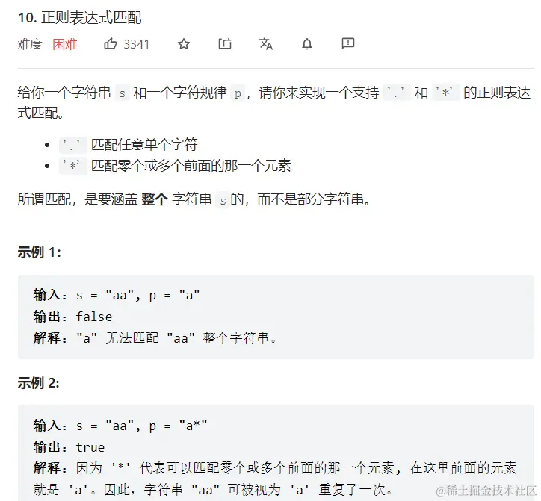
Task: Click the share icon
Action: click(x=225, y=44)
